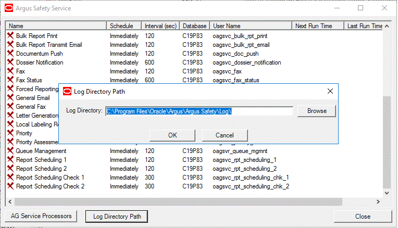Click the horizontal scrollbar left arrow
The height and width of the screenshot is (228, 398).
[x=10, y=201]
